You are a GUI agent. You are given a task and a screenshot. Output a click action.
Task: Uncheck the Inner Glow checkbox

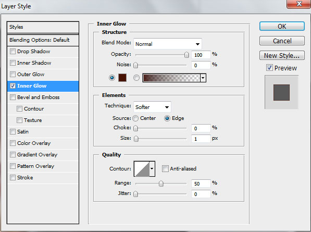13,86
